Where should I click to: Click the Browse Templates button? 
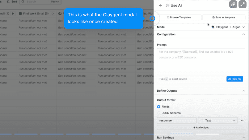point(179,18)
